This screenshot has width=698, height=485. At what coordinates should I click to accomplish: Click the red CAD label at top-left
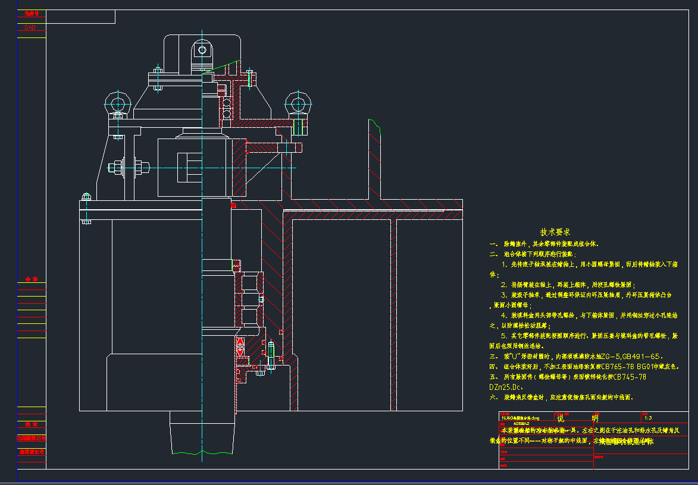point(30,27)
